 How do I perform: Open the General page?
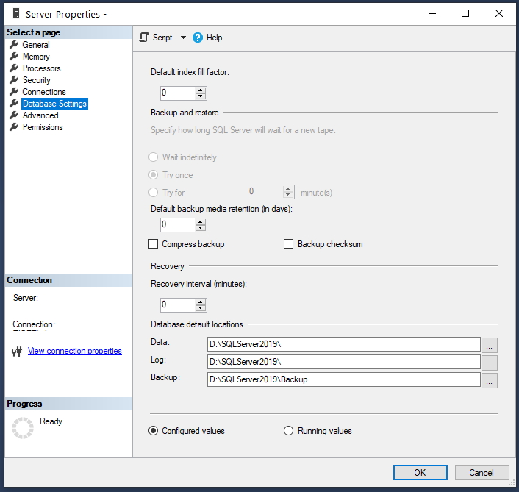[36, 45]
